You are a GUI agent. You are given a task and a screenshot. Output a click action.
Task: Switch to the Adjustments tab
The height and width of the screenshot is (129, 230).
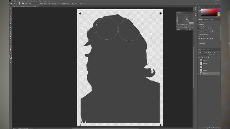tap(206, 19)
